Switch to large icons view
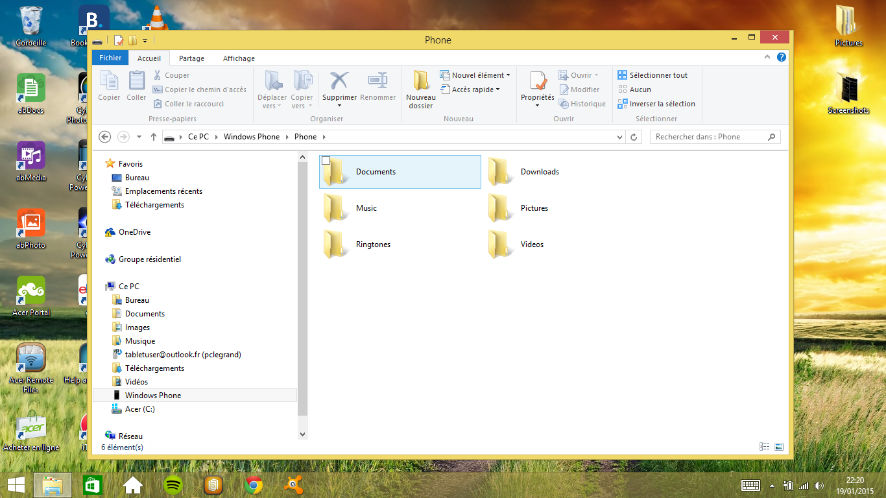 tap(779, 447)
